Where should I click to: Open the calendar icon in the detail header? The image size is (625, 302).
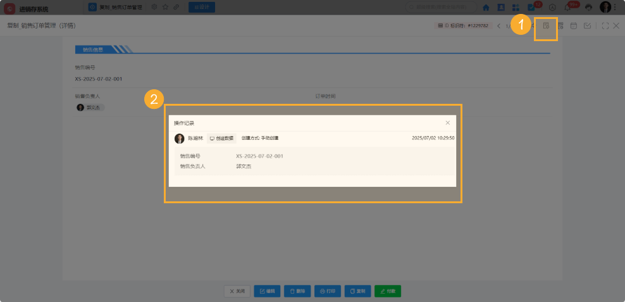point(574,26)
